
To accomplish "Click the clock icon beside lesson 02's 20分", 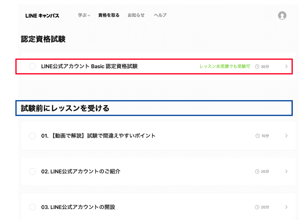I will pos(257,171).
